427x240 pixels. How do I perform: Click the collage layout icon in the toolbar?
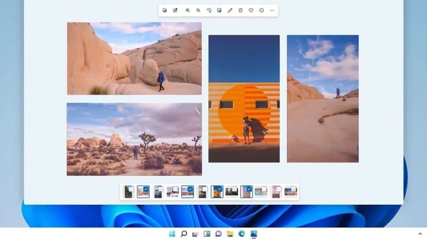175,10
